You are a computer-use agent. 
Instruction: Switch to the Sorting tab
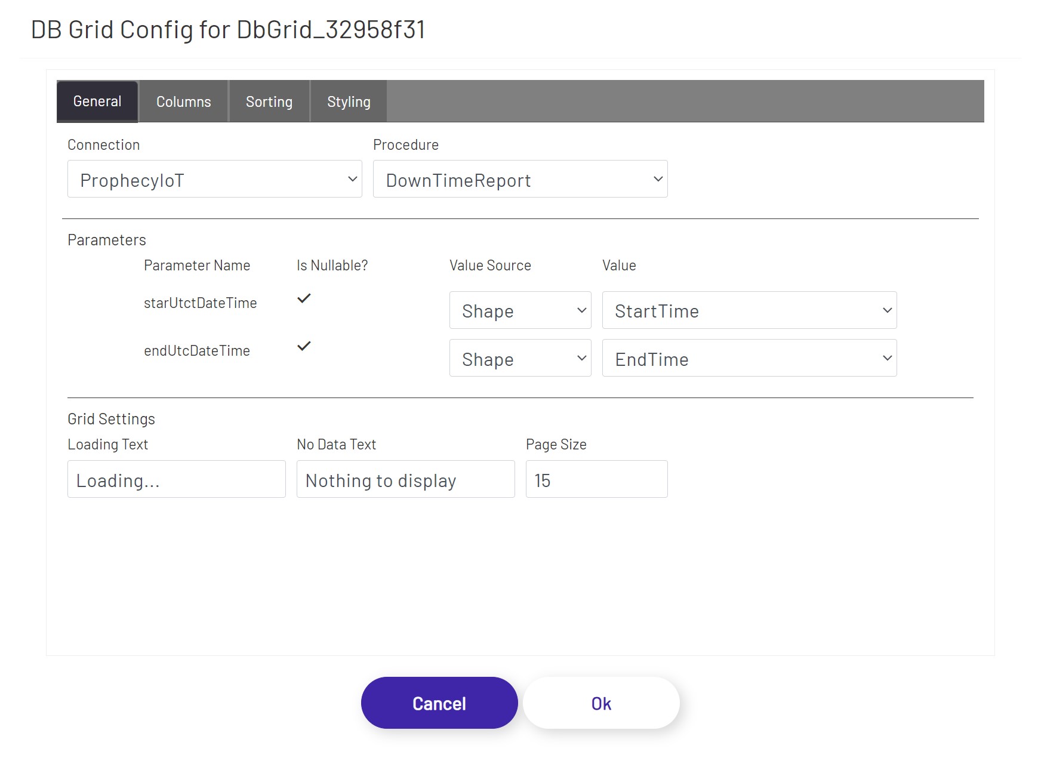[269, 101]
